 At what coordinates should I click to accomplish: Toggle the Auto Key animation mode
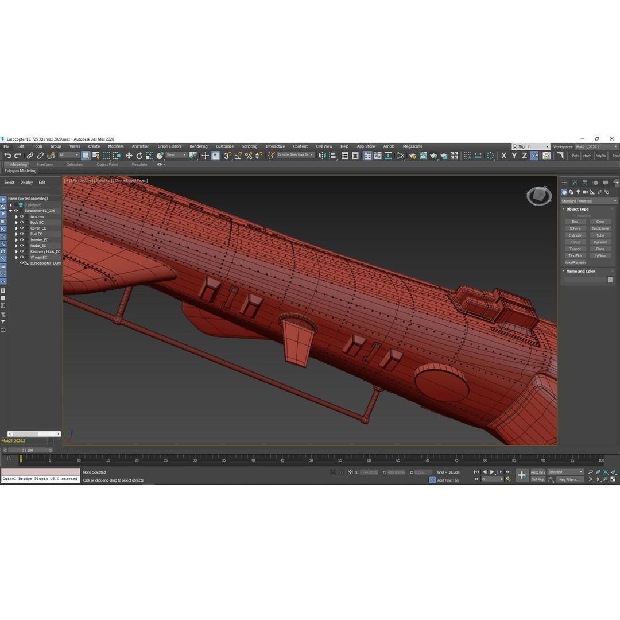pyautogui.click(x=538, y=472)
